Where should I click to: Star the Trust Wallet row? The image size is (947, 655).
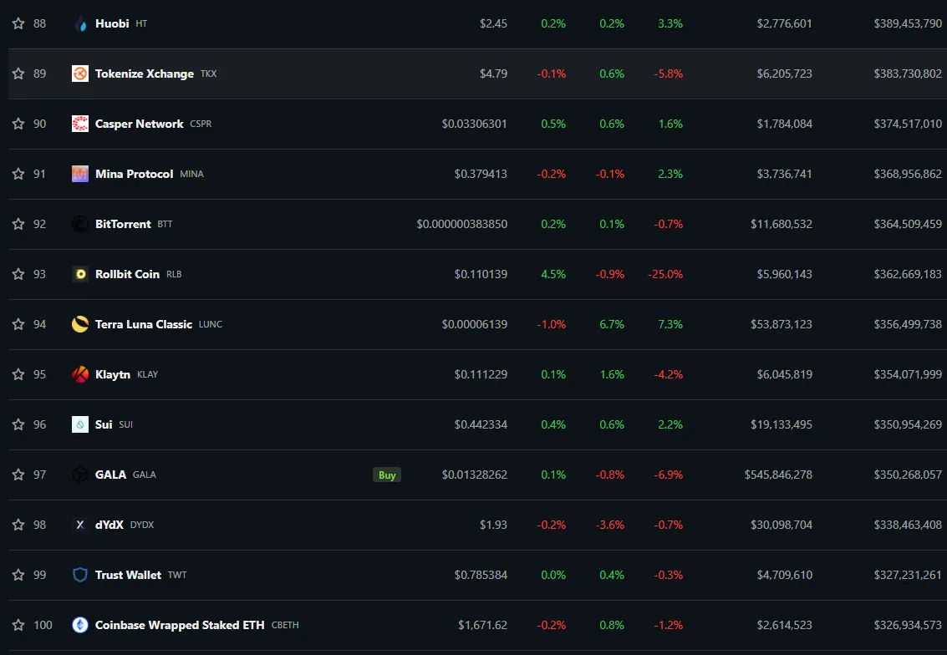[18, 575]
